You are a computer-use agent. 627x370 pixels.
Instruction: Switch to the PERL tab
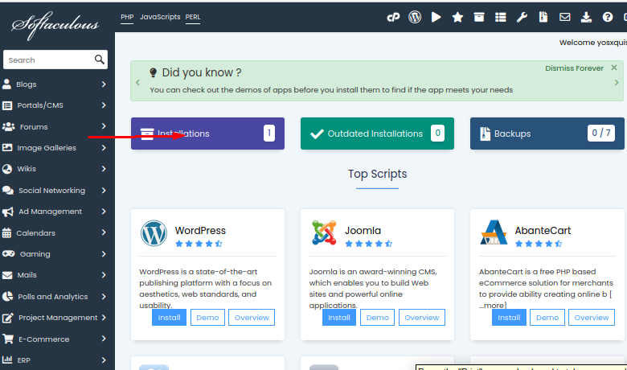pos(193,17)
